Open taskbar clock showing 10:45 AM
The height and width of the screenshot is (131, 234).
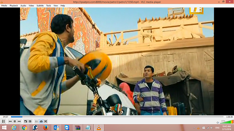point(226,128)
